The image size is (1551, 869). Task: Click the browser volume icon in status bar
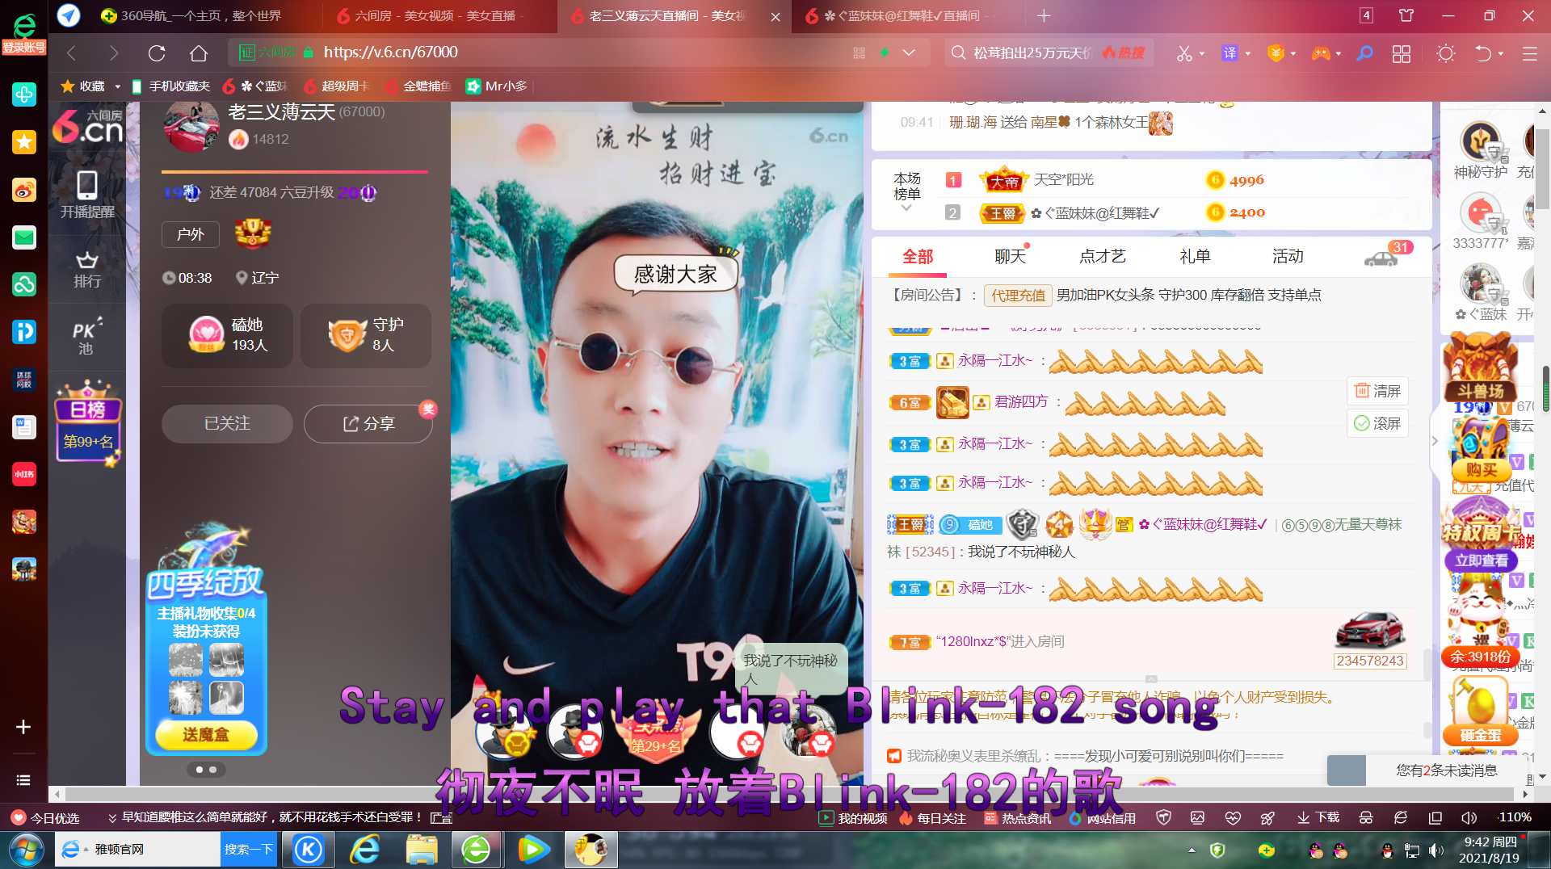[1469, 818]
